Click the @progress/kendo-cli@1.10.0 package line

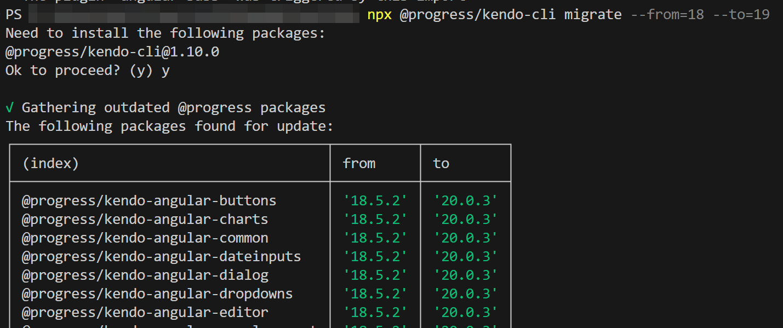[x=112, y=52]
